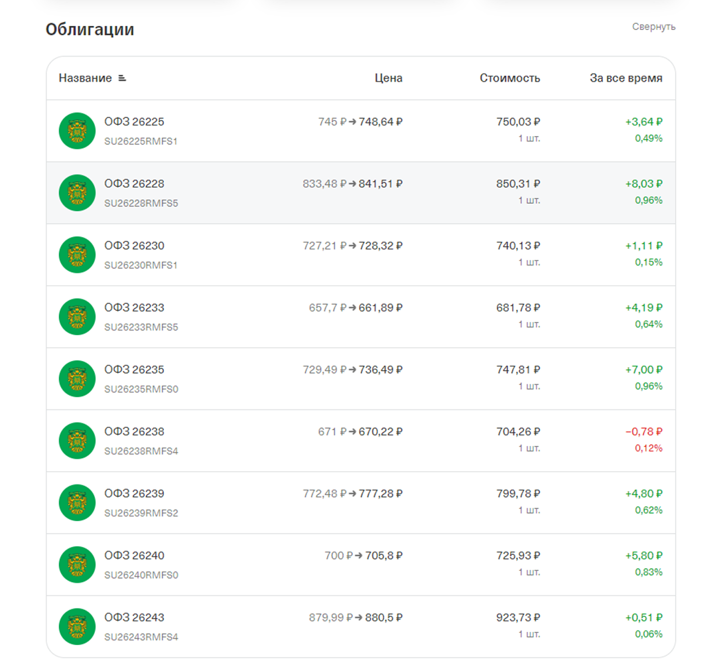Click the ОФЗ 26243 bond emblem icon
The image size is (725, 671).
(77, 627)
